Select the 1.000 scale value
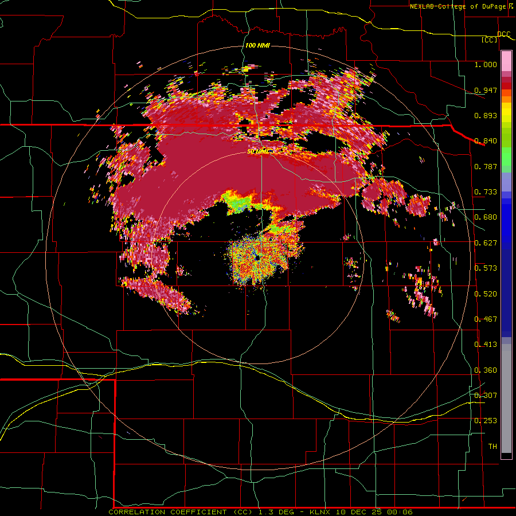 coord(486,64)
